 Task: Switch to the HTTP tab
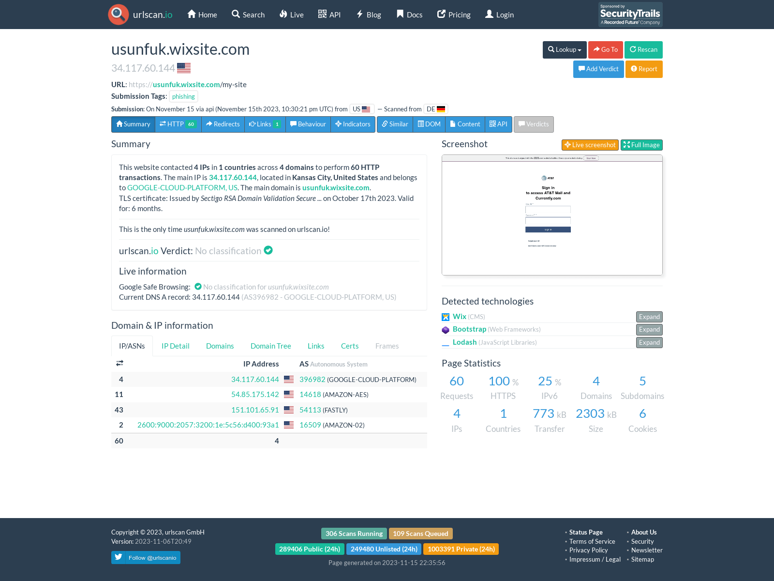(x=178, y=124)
